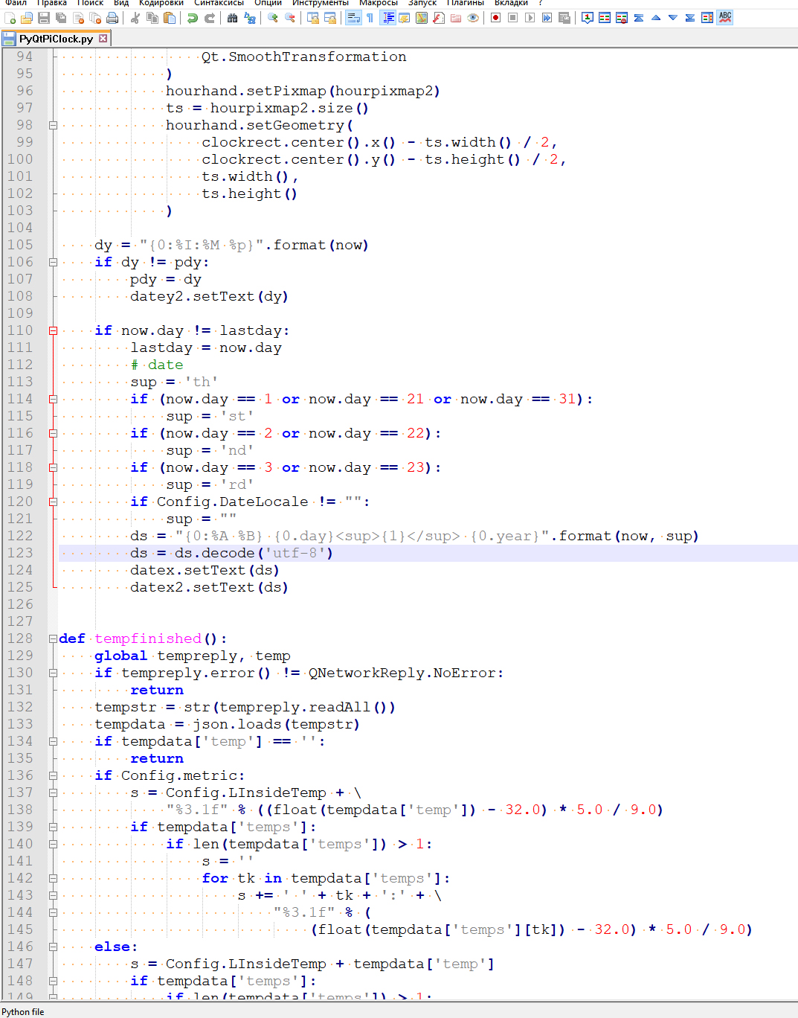Click the Open file folder icon
Viewport: 798px width, 1018px height.
pos(27,18)
